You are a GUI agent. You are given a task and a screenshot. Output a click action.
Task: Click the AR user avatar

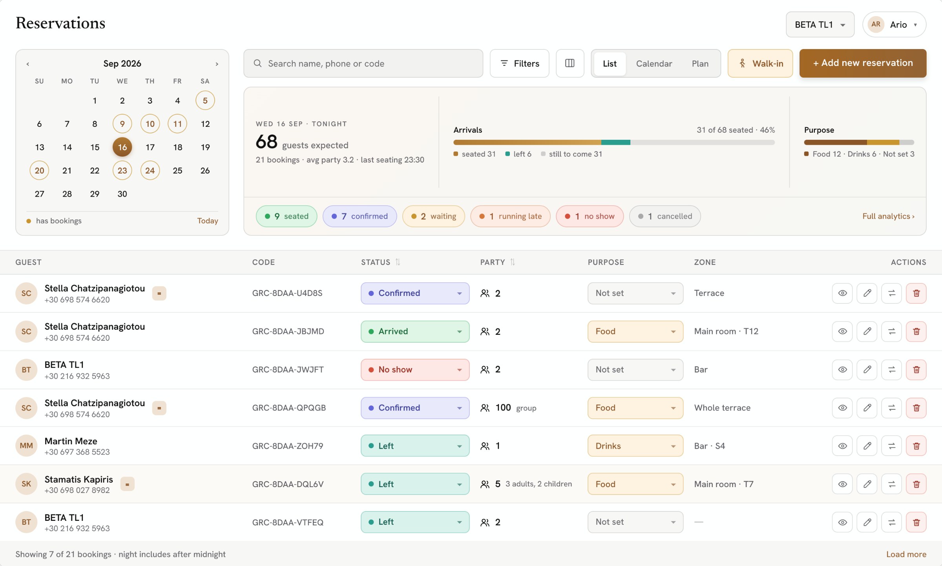pos(876,24)
